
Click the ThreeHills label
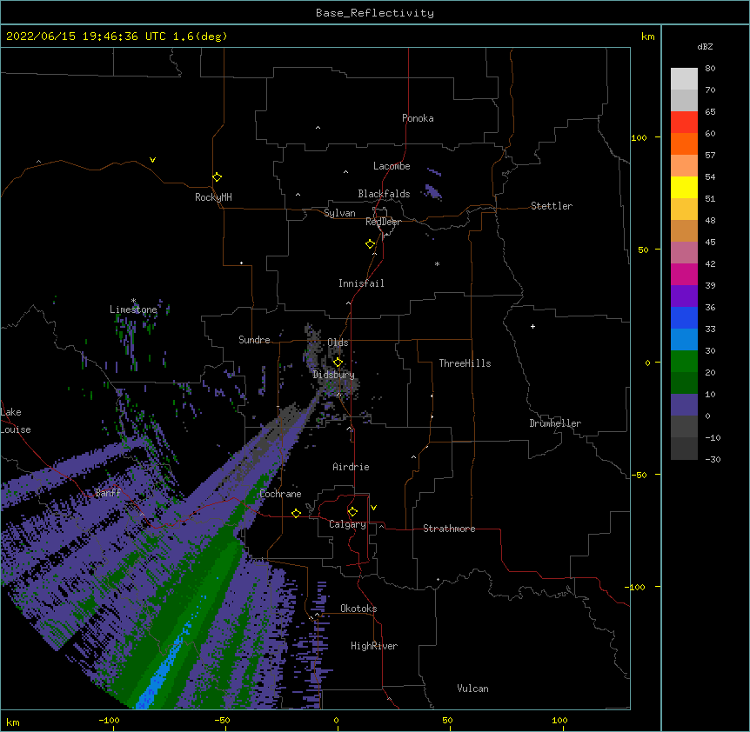[465, 363]
